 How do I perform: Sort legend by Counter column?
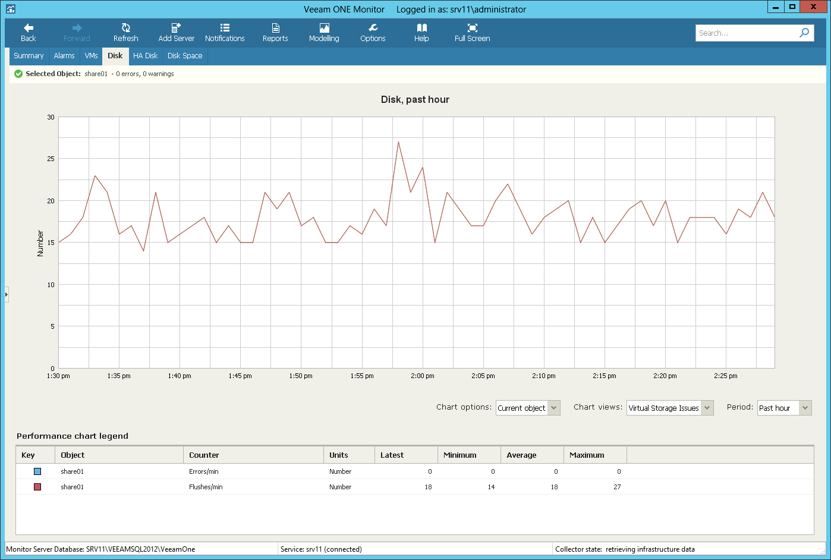click(253, 455)
